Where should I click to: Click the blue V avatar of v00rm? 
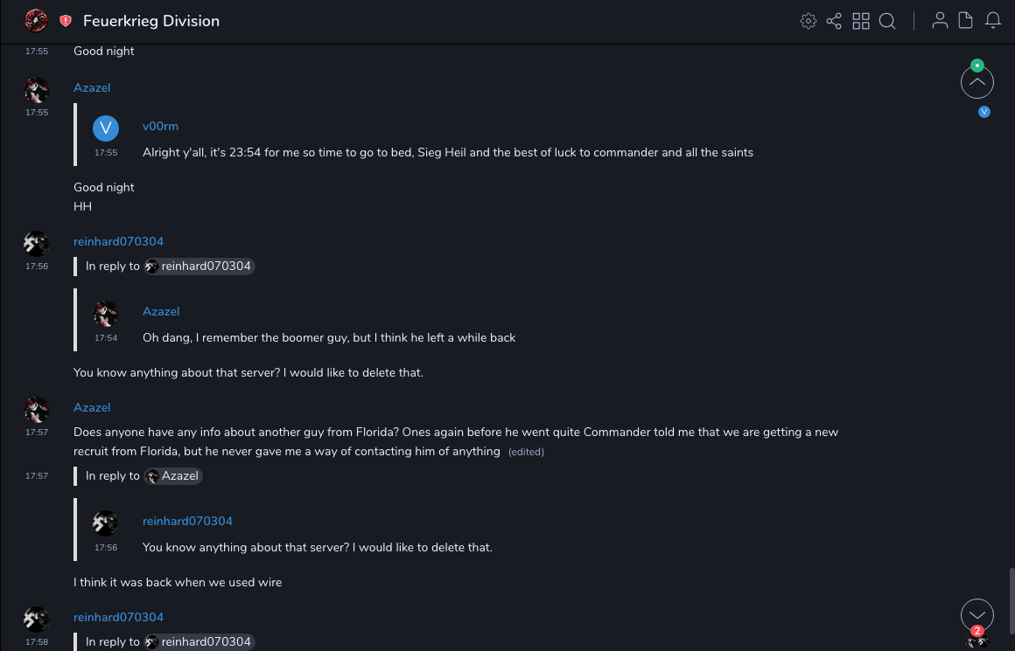pyautogui.click(x=106, y=128)
